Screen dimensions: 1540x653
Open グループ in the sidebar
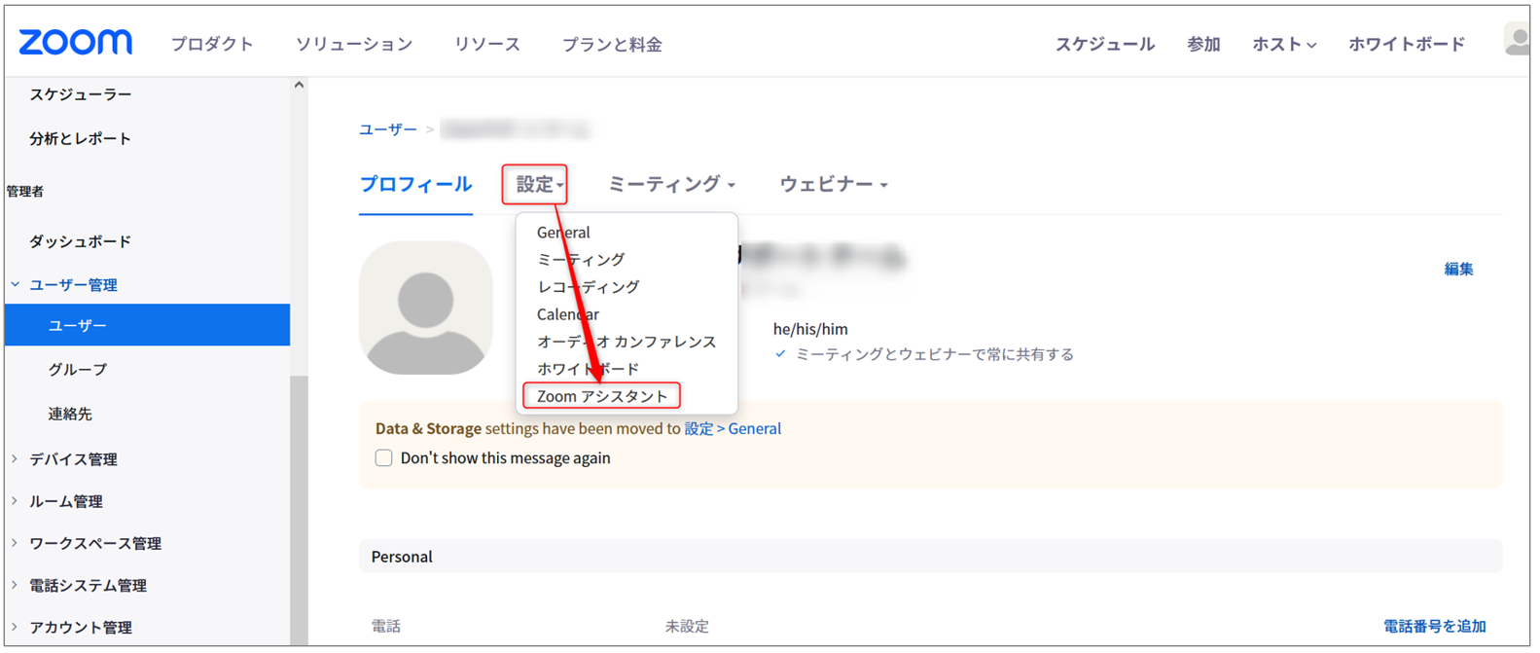(x=78, y=370)
